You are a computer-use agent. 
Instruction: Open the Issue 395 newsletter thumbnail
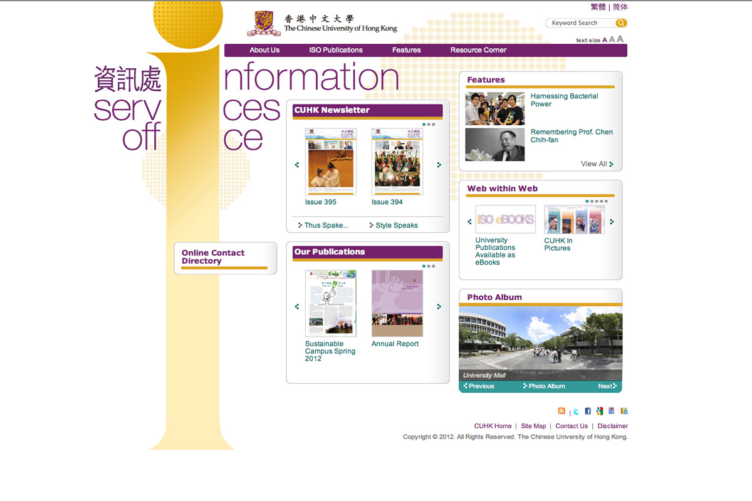click(x=330, y=162)
